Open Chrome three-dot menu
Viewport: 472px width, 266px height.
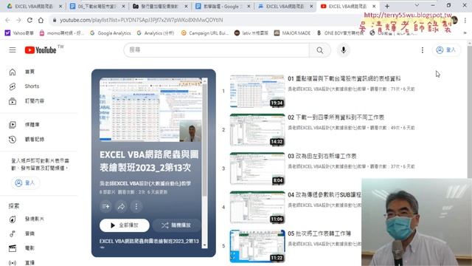(x=465, y=20)
